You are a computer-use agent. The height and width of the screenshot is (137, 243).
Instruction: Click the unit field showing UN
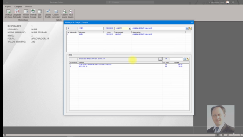point(166,59)
